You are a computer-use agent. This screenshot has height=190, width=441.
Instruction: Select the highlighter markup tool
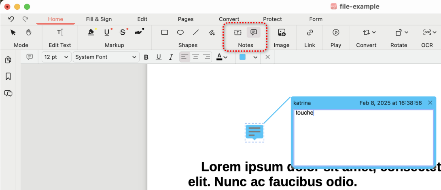[91, 32]
